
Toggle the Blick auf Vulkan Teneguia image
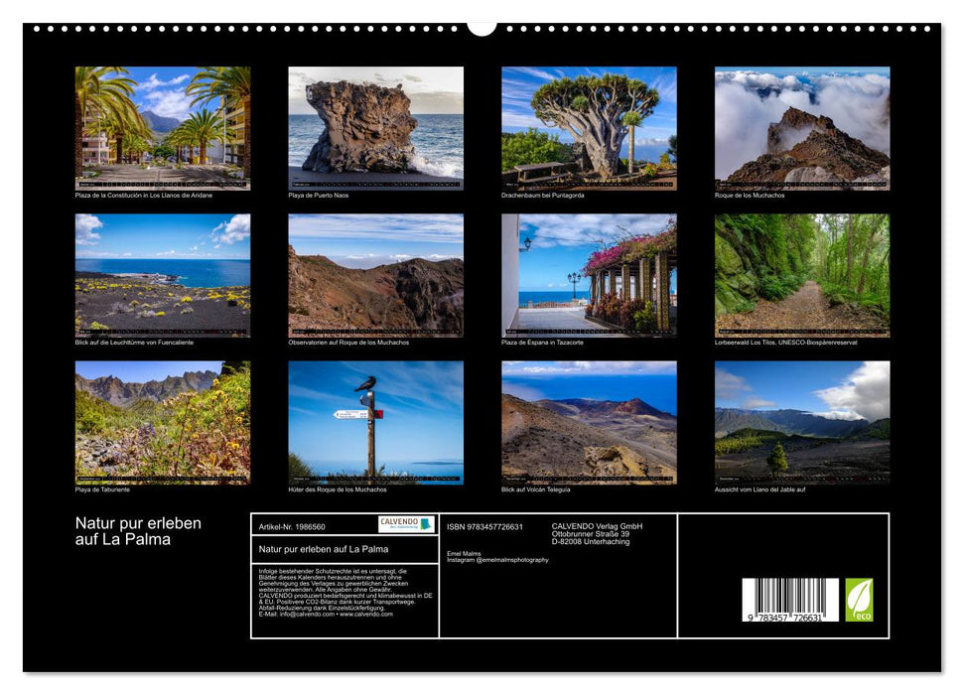coord(591,422)
